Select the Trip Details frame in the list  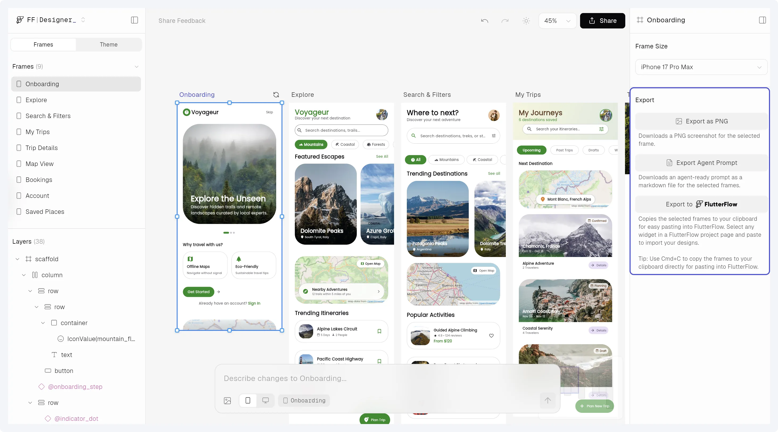tap(76, 148)
